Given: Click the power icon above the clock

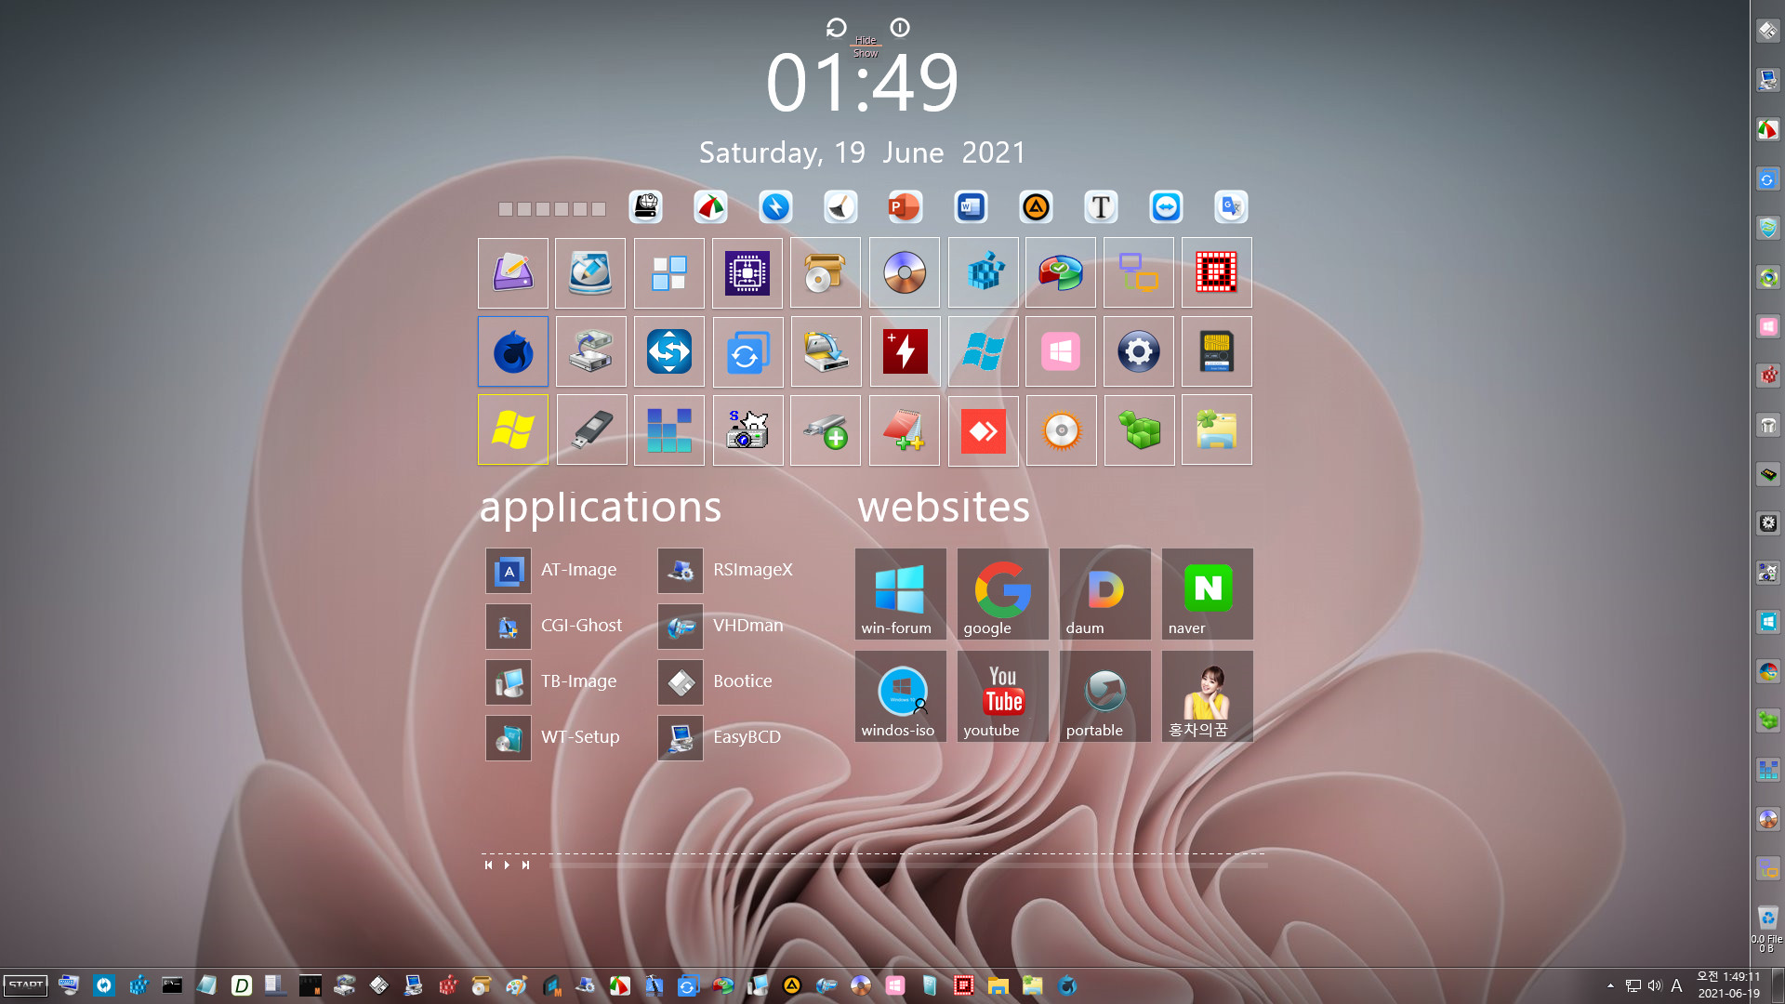Looking at the screenshot, I should point(899,28).
